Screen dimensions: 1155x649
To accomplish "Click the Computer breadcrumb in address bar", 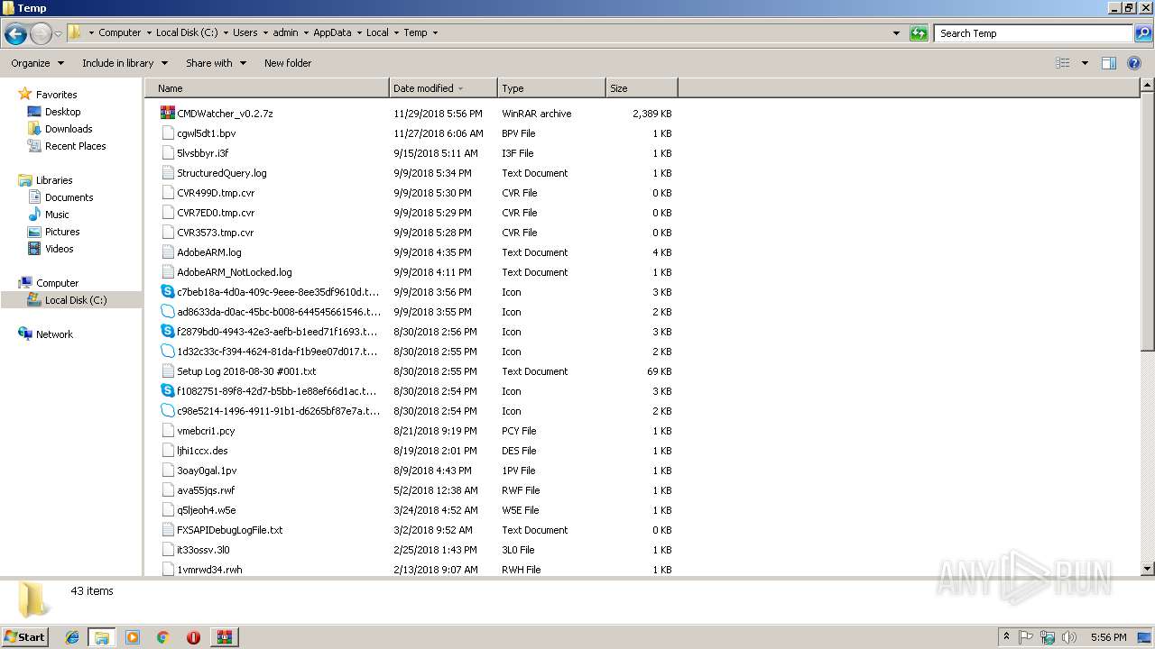I will 119,32.
